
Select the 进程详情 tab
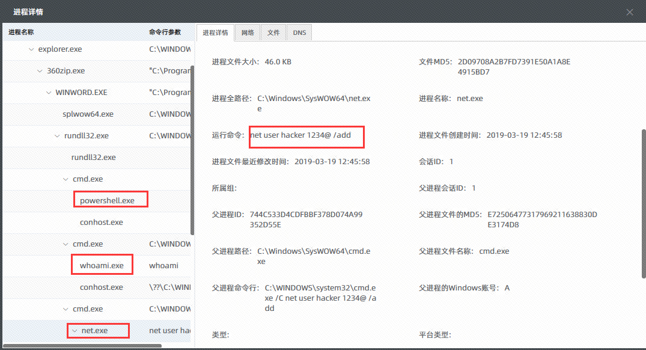click(x=215, y=32)
